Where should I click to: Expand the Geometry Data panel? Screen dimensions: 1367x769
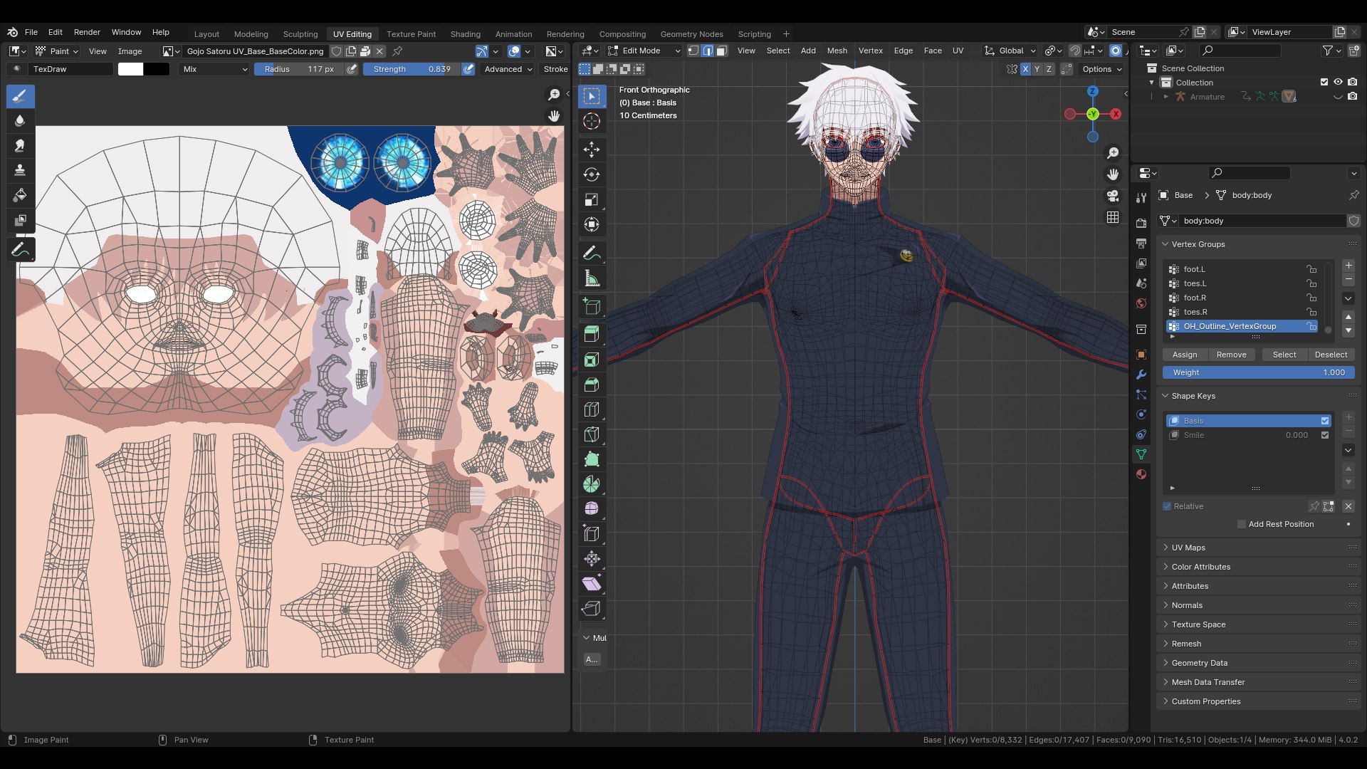(x=1199, y=663)
